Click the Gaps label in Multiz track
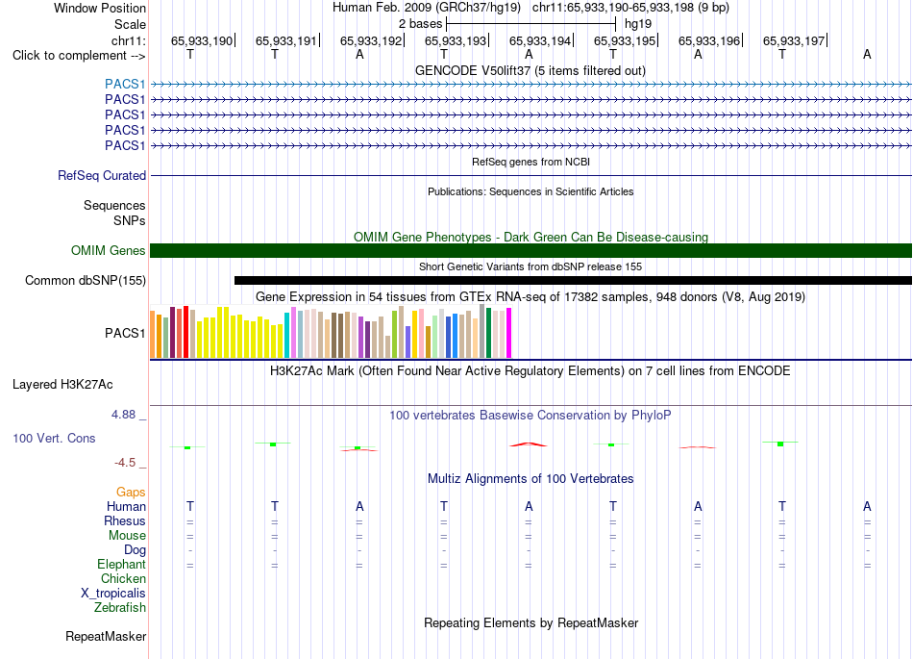Image resolution: width=913 pixels, height=659 pixels. click(131, 493)
